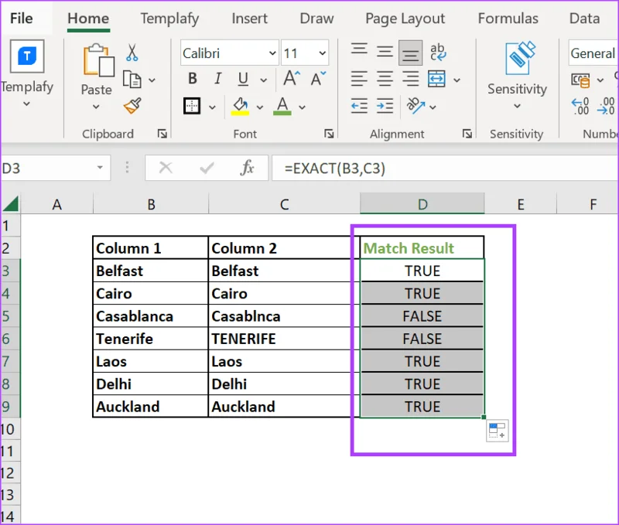Open Auto Fill Options button
This screenshot has height=525, width=619.
click(497, 431)
